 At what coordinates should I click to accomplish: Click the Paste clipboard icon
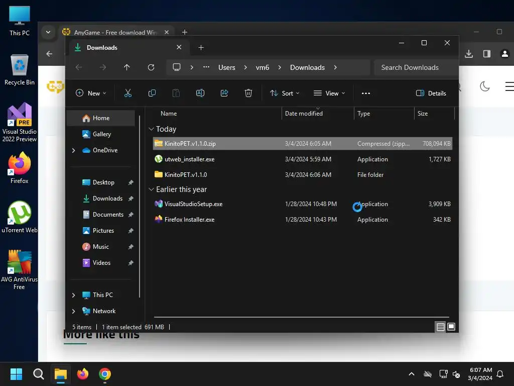176,93
